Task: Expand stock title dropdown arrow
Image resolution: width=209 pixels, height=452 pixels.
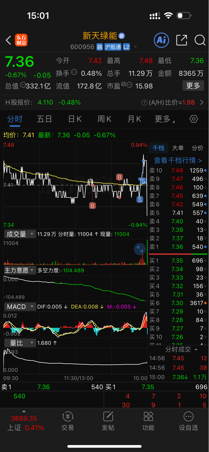Action: point(135,47)
